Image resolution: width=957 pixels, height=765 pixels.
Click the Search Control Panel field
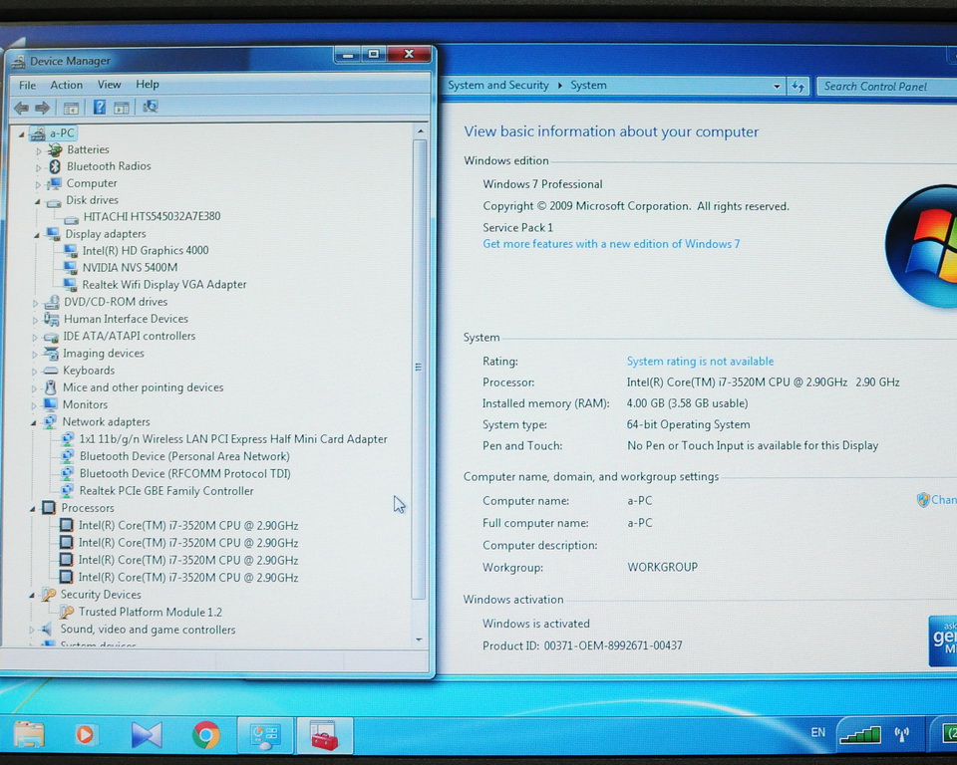click(x=887, y=87)
